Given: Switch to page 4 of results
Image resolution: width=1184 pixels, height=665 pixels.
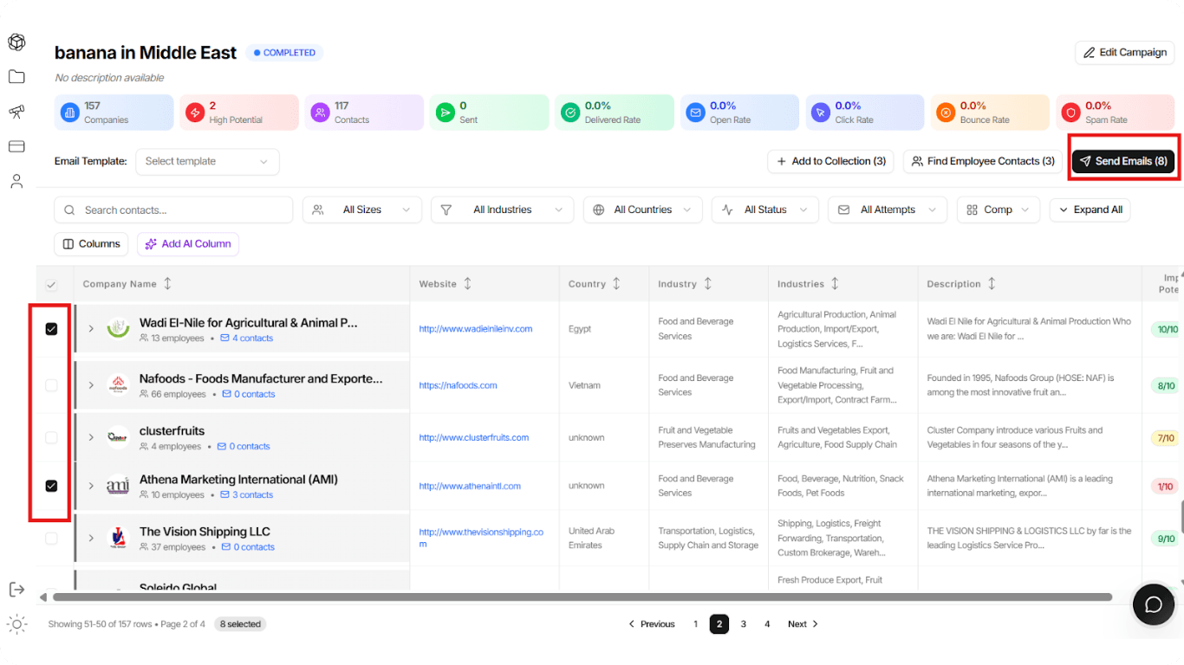Looking at the screenshot, I should [767, 623].
